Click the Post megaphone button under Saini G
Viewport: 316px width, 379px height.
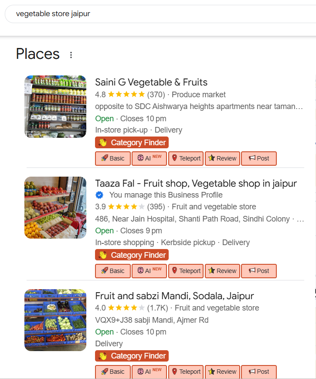(x=259, y=158)
